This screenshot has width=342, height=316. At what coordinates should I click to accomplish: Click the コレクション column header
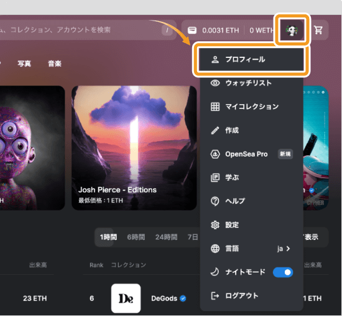tap(128, 265)
